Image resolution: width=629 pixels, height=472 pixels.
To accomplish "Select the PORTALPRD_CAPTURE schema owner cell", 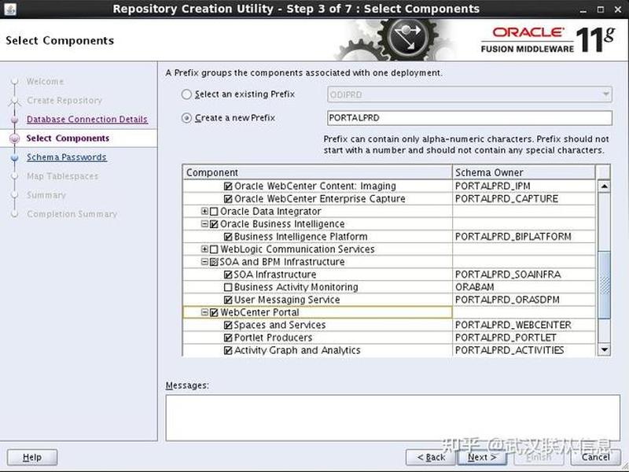I will click(x=524, y=199).
